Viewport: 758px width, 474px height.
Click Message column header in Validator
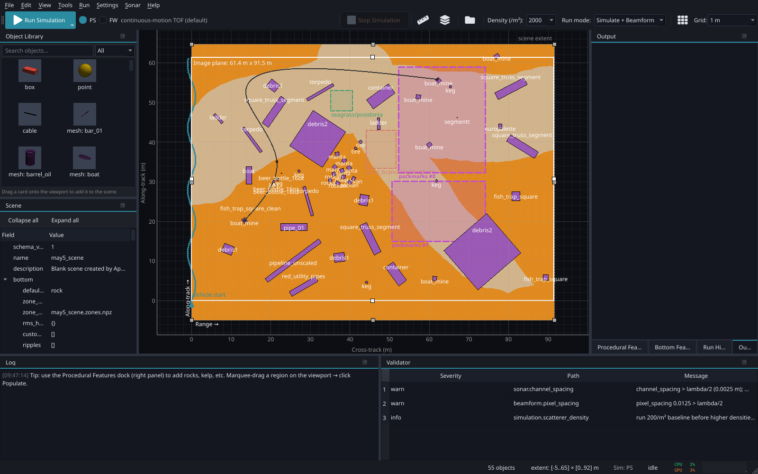tap(696, 376)
